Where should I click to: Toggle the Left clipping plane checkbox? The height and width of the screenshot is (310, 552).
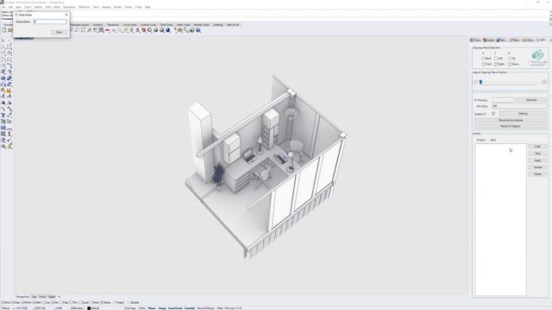point(496,59)
